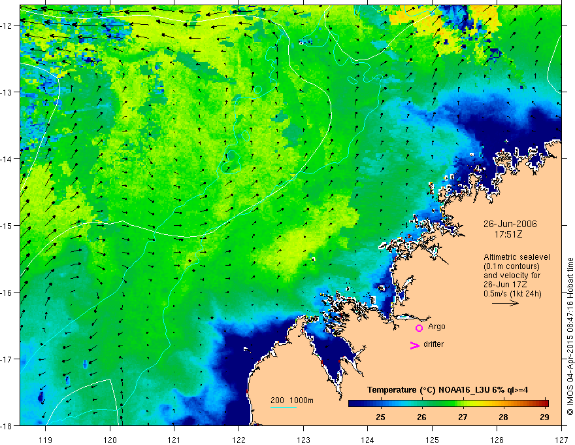Click the "drifter" legend label
The image size is (575, 445).
click(x=433, y=344)
